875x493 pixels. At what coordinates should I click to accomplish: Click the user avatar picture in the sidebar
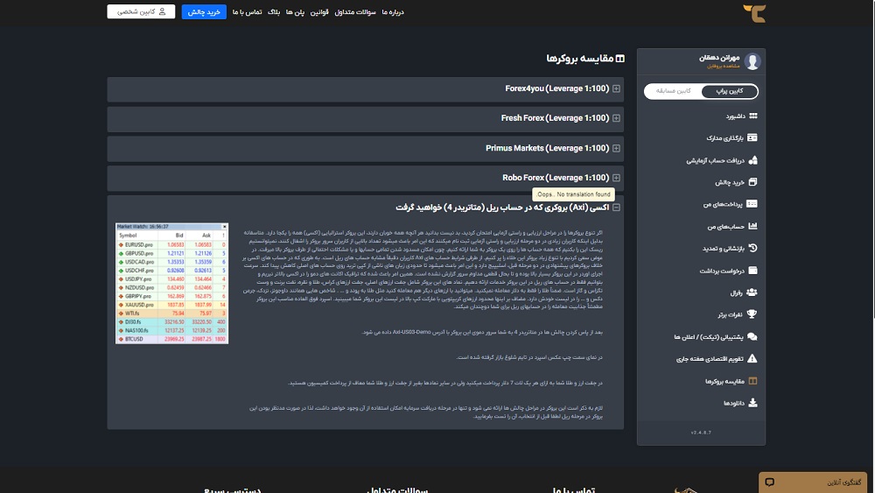(x=752, y=61)
